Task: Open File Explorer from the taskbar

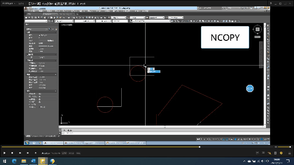Action: (23, 161)
